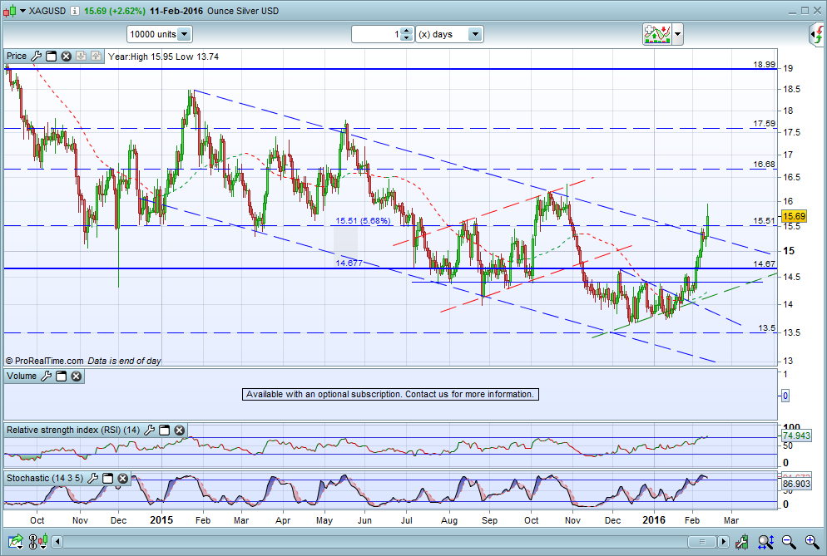Click the 17.59 horizontal line label
Screen dimensions: 827x556
765,123
